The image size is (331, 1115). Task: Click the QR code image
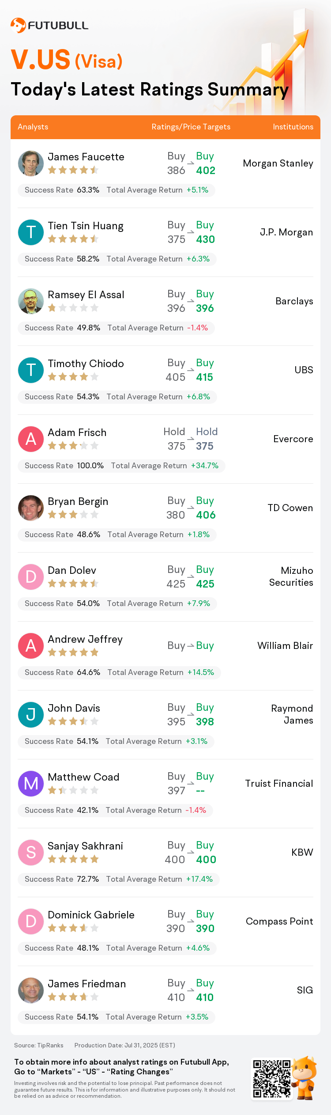272,1079
